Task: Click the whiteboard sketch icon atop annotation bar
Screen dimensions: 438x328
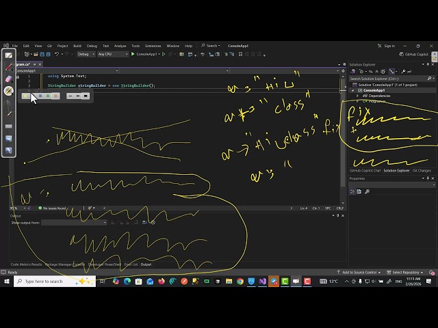Action: pos(9,55)
